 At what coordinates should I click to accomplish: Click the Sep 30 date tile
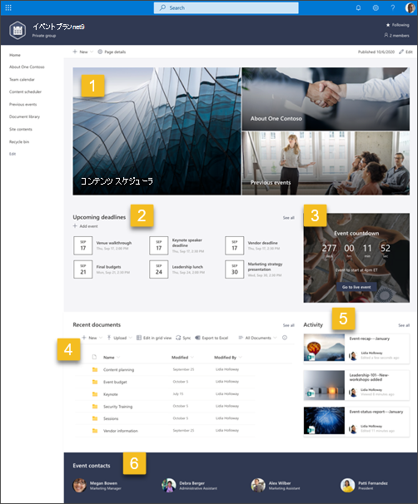pos(235,269)
